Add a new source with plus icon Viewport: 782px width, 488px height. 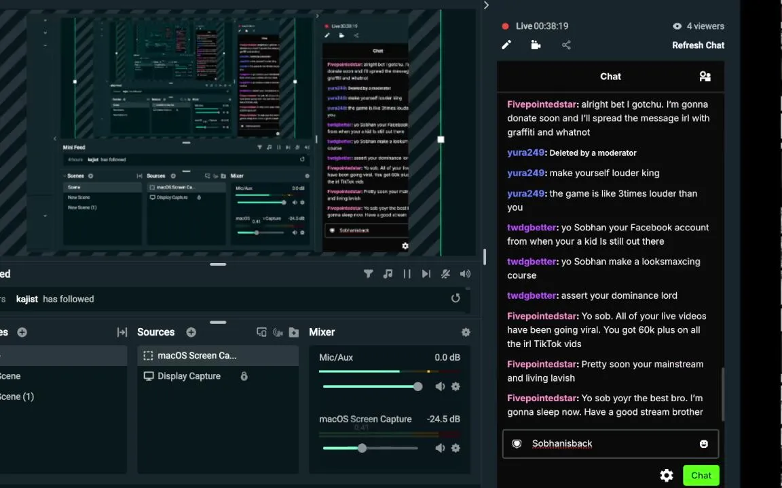point(191,332)
